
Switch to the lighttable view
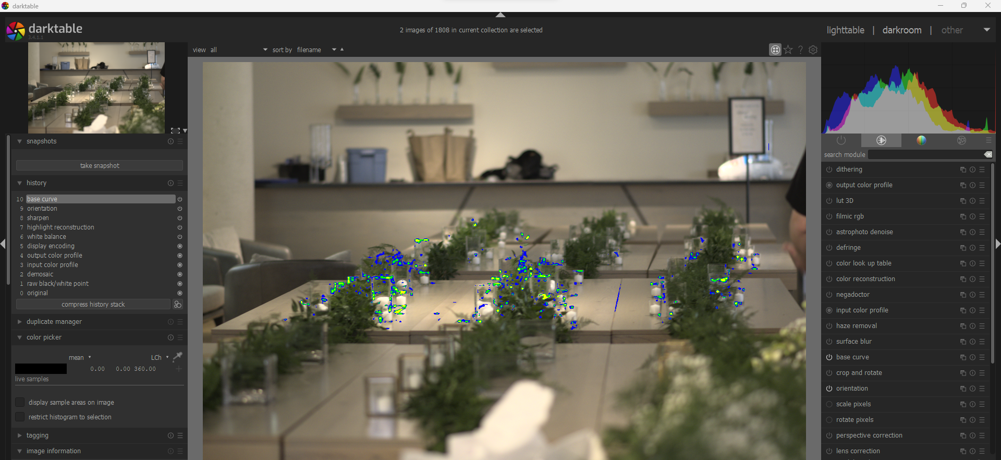[x=845, y=30]
